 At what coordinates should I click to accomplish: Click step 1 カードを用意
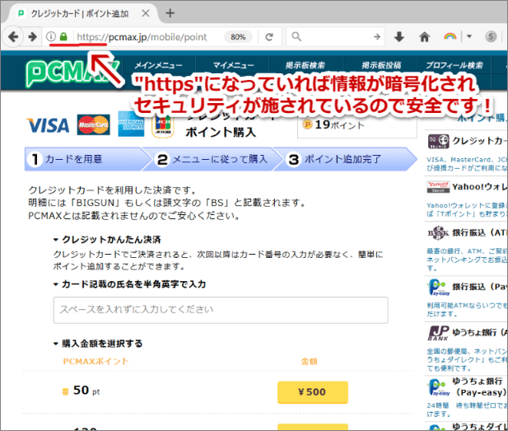[84, 159]
